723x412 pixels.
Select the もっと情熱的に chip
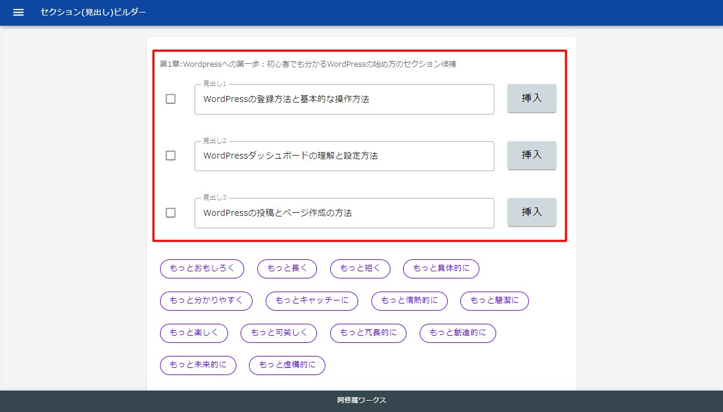point(409,301)
